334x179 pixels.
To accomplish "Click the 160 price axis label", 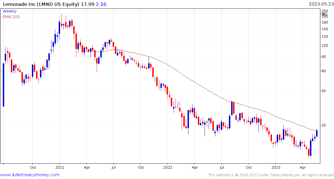I will (324, 22).
